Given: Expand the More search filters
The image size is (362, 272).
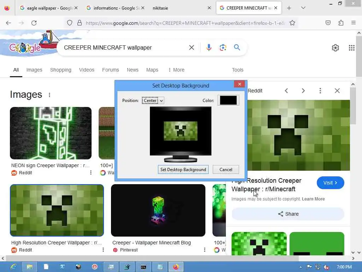Looking at the screenshot, I should click(176, 70).
